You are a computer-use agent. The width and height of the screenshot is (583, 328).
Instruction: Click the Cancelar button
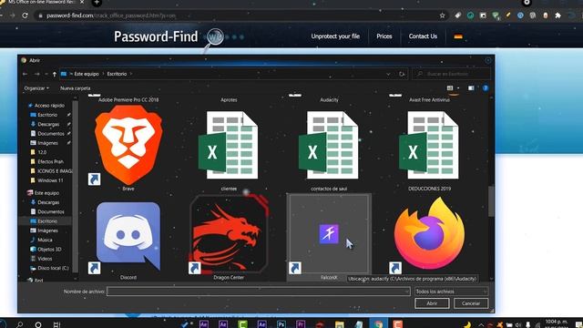[471, 303]
